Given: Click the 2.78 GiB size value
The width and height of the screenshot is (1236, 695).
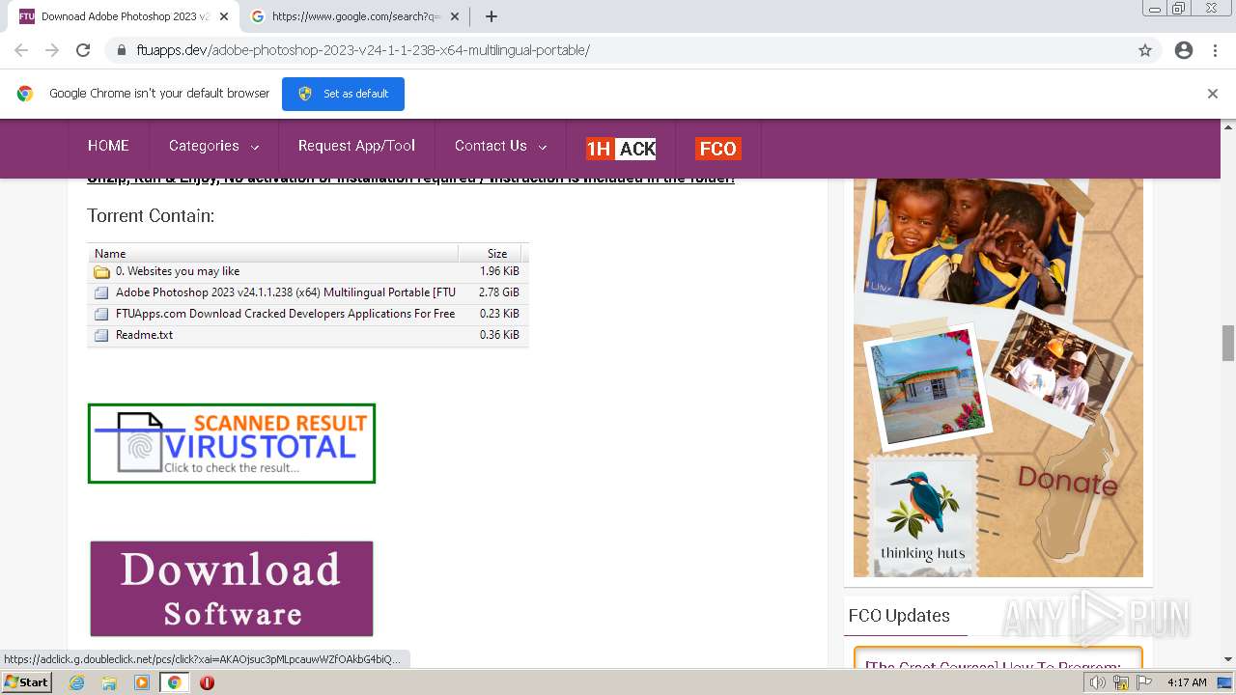Looking at the screenshot, I should 499,292.
